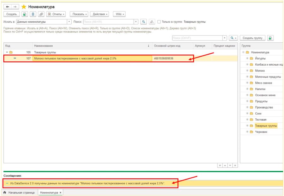Screen dimensions: 284x196
Task: Click the Создать группу button
Action: click(x=252, y=38)
